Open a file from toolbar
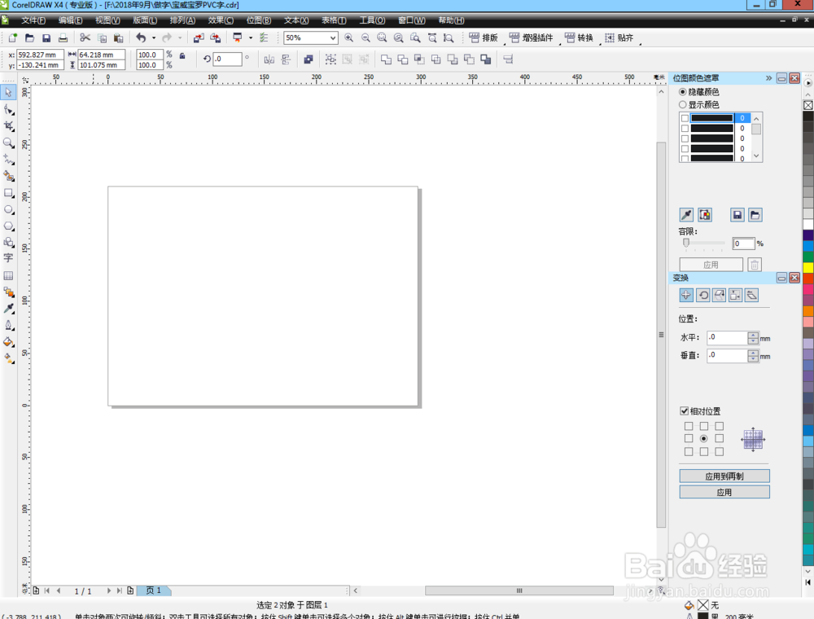 (x=29, y=38)
